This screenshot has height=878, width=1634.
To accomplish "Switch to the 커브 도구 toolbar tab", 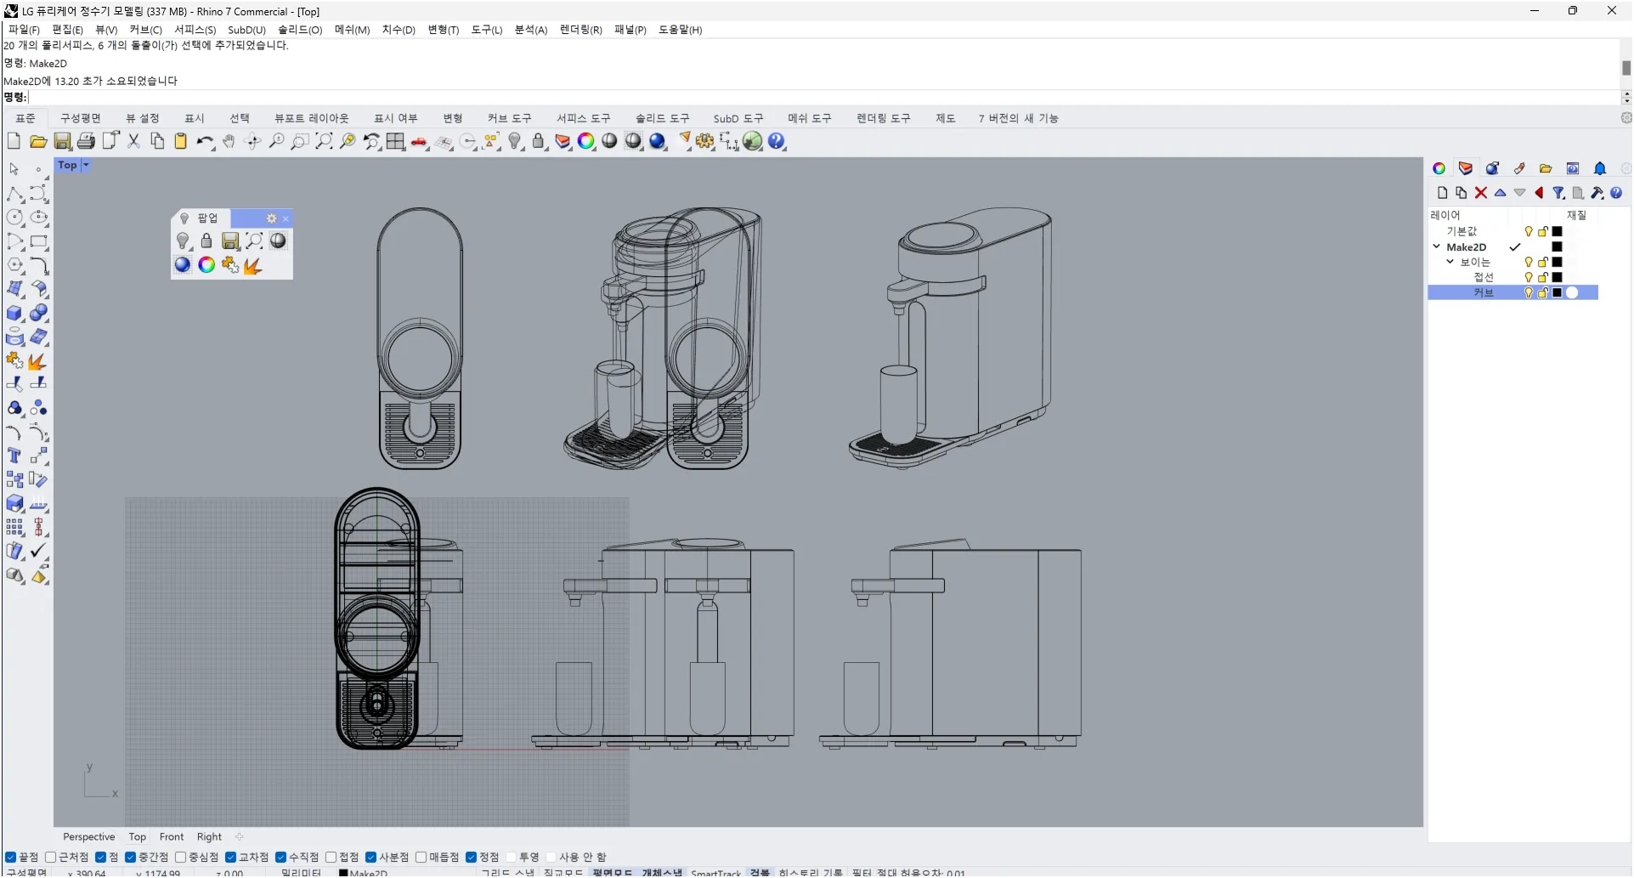I will [509, 119].
